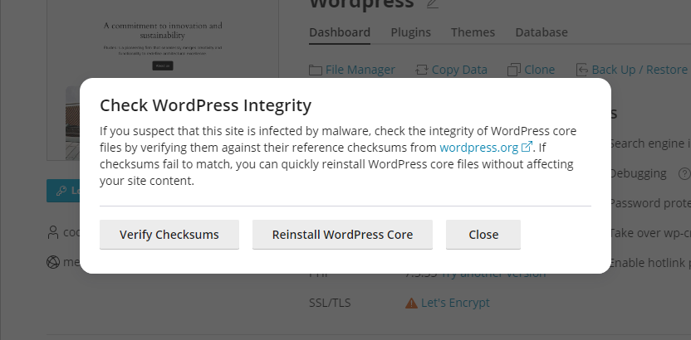Click the external link icon beside wordpress.org
Image resolution: width=691 pixels, height=340 pixels.
tap(527, 148)
